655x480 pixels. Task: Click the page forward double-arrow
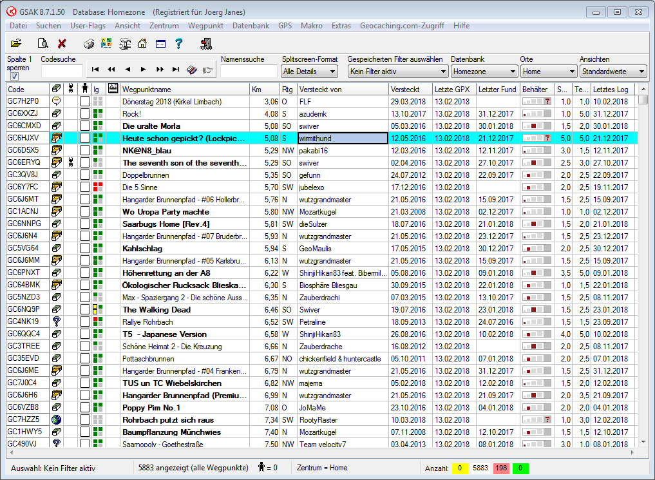(x=160, y=70)
